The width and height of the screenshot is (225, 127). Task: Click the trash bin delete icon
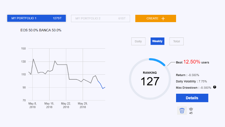(182, 110)
